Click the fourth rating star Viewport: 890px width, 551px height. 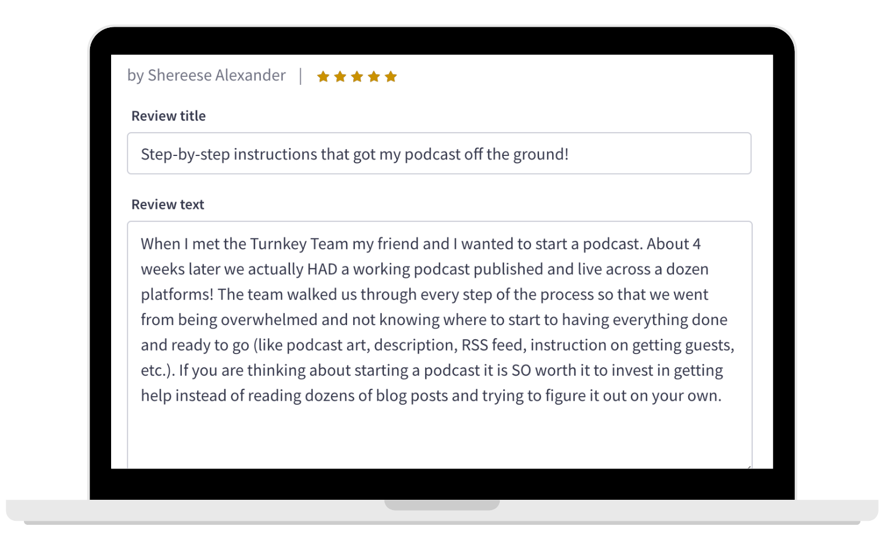374,76
